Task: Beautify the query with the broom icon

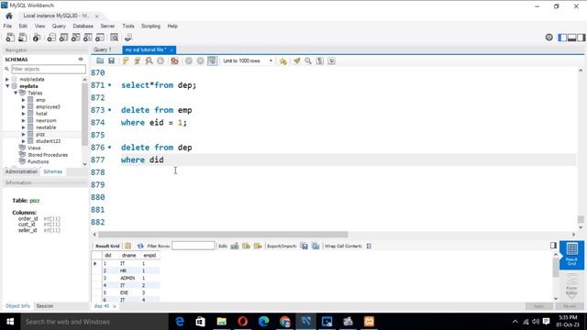Action: [297, 60]
